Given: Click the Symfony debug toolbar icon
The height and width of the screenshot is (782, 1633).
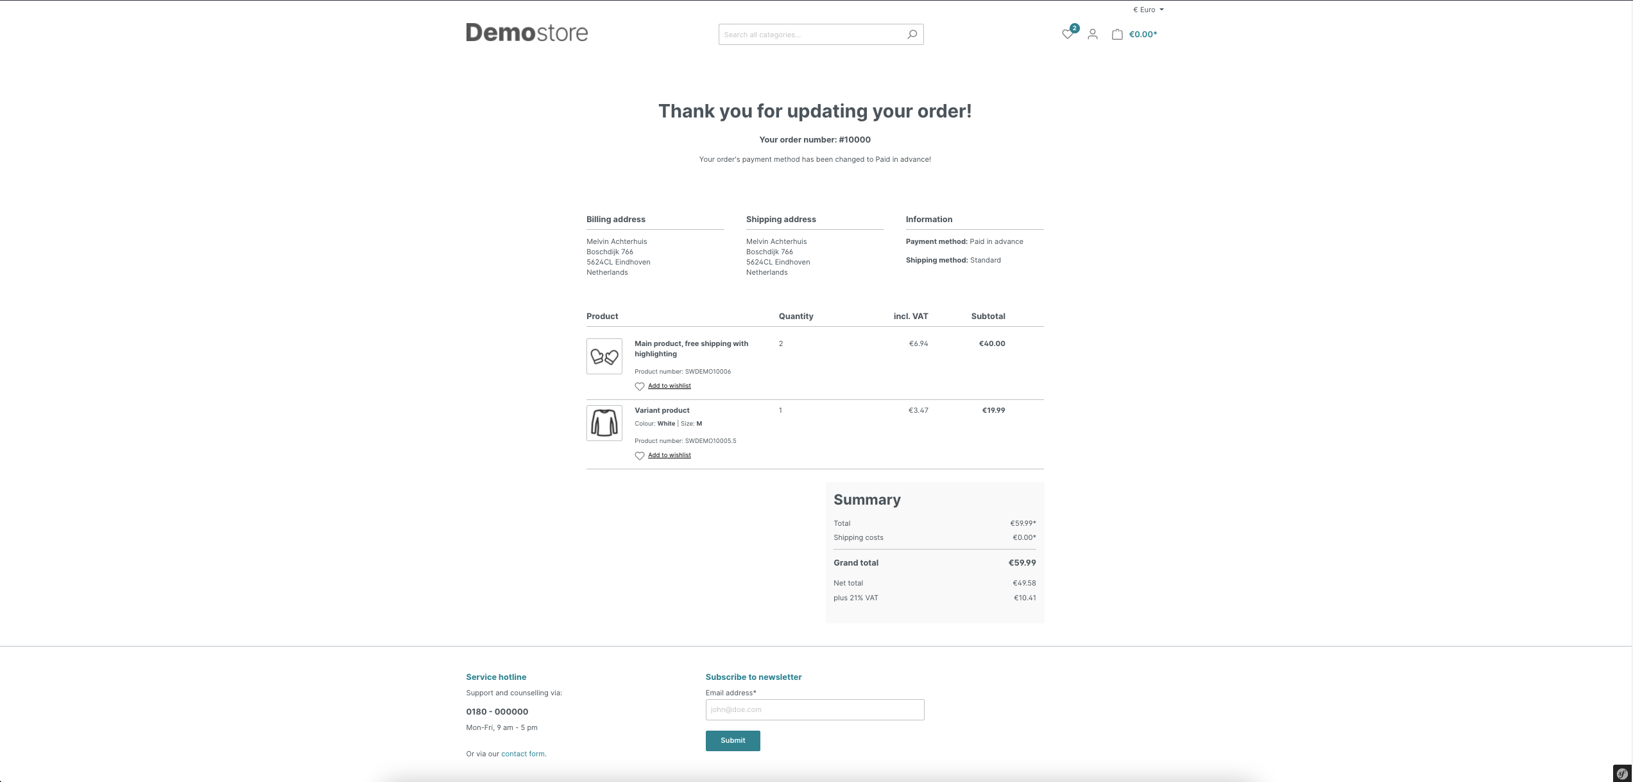Looking at the screenshot, I should click(x=1622, y=773).
